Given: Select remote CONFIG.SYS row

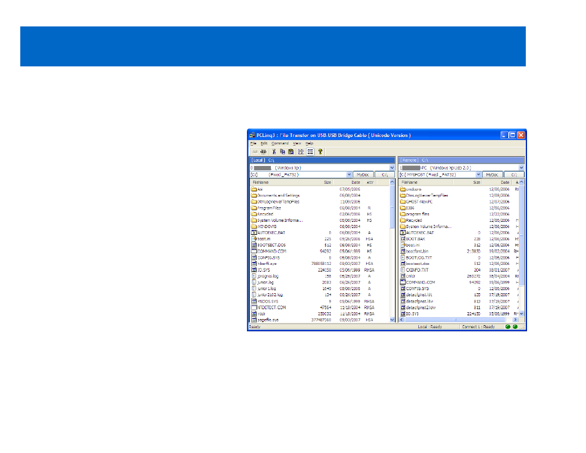Looking at the screenshot, I should [x=459, y=289].
